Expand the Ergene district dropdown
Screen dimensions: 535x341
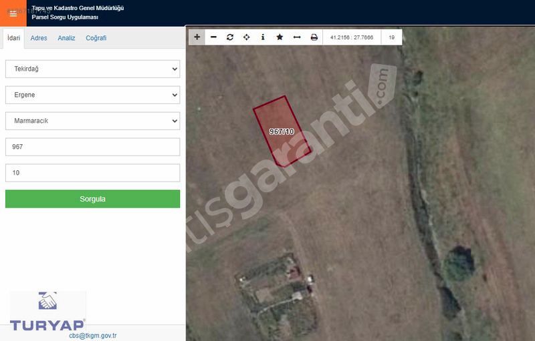point(92,95)
